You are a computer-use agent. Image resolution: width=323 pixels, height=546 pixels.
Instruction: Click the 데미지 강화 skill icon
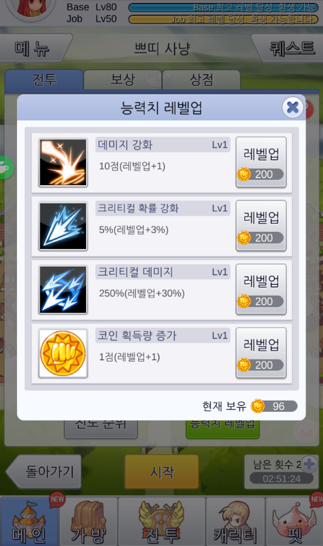click(63, 162)
